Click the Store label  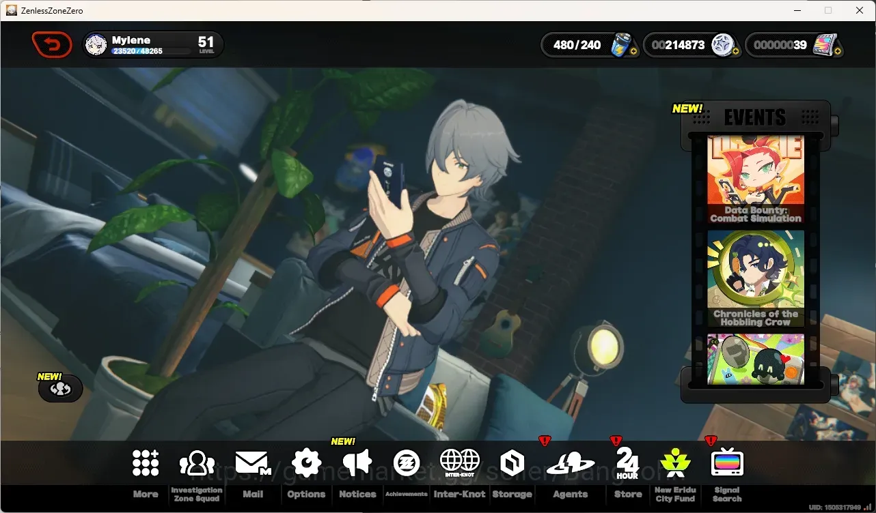tap(628, 494)
